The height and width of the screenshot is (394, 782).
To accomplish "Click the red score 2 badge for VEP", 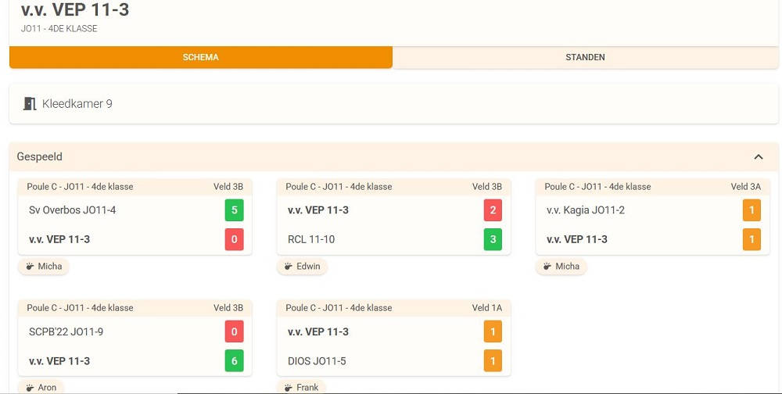I will coord(493,210).
